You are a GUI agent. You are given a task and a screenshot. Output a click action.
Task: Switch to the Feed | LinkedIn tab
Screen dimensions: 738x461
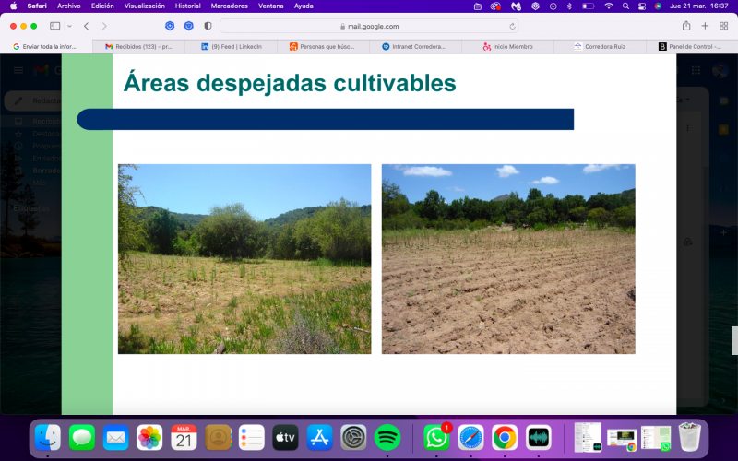tap(232, 47)
